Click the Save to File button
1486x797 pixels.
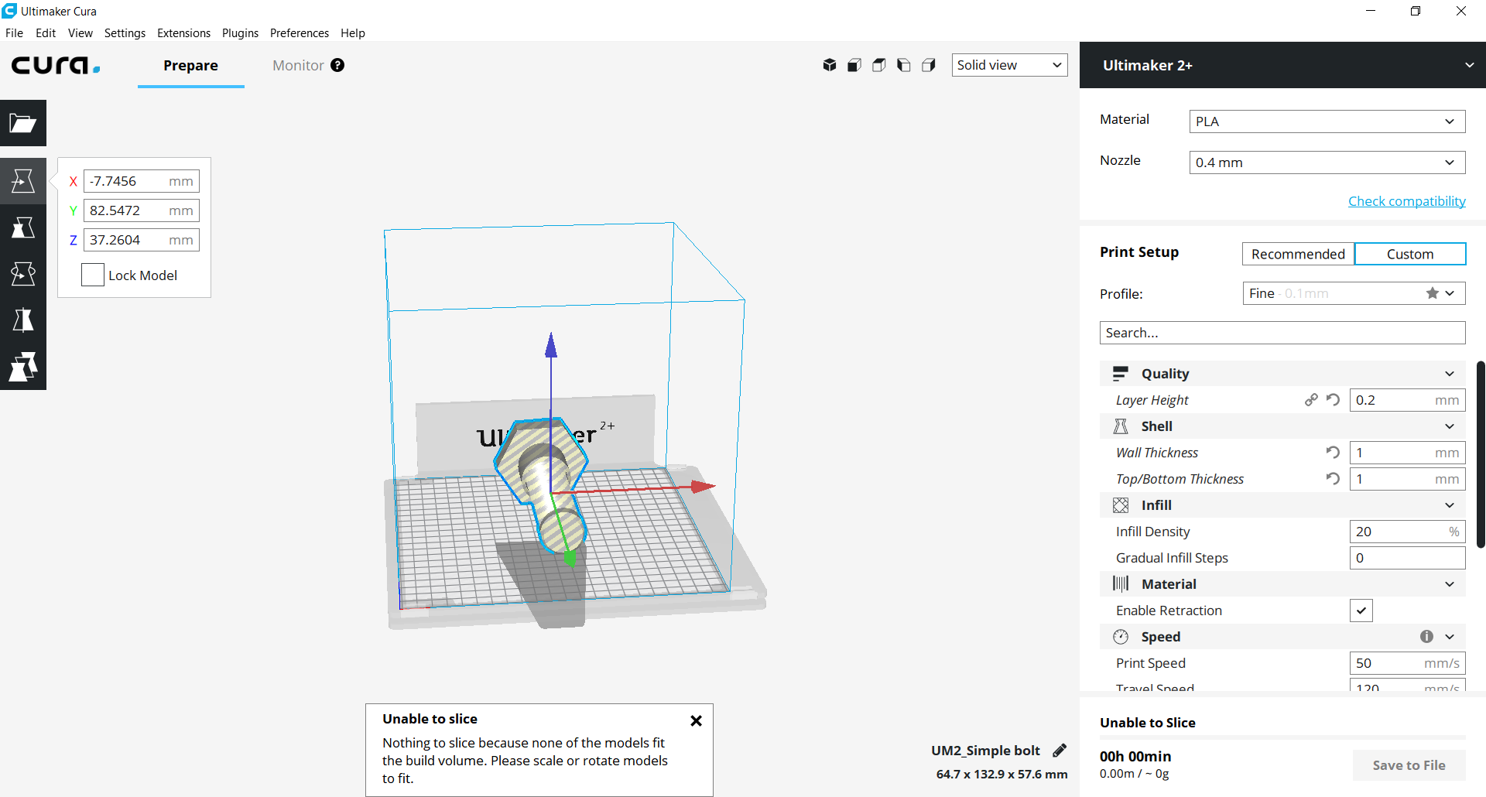click(x=1409, y=765)
